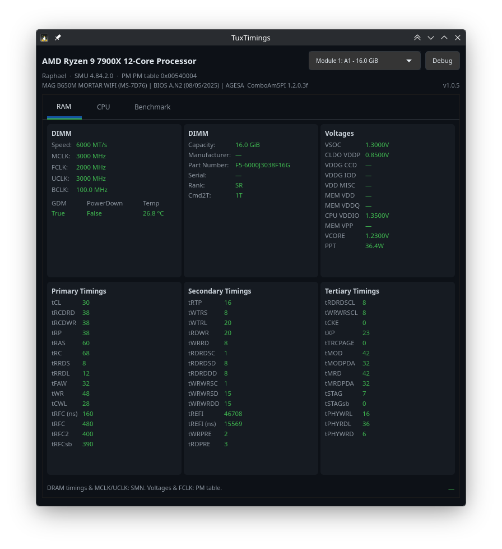Click the VCORE 1.2300V value
502x549 pixels.
click(x=377, y=236)
